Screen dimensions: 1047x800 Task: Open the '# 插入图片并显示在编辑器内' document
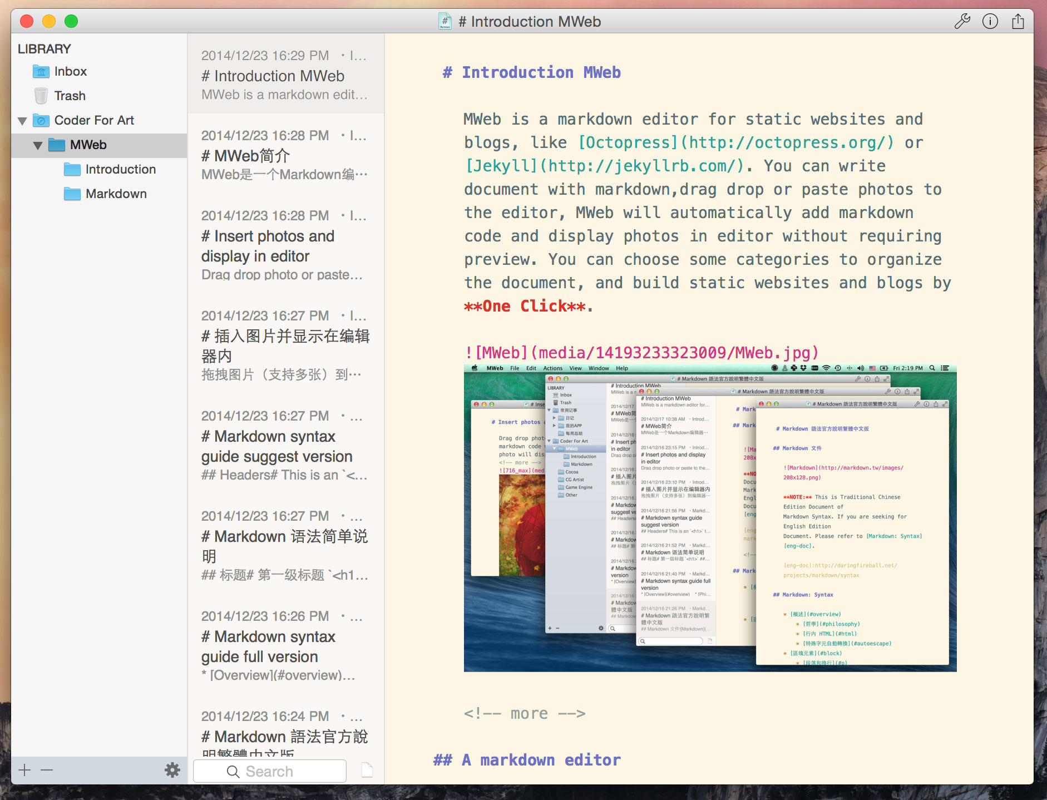point(286,345)
